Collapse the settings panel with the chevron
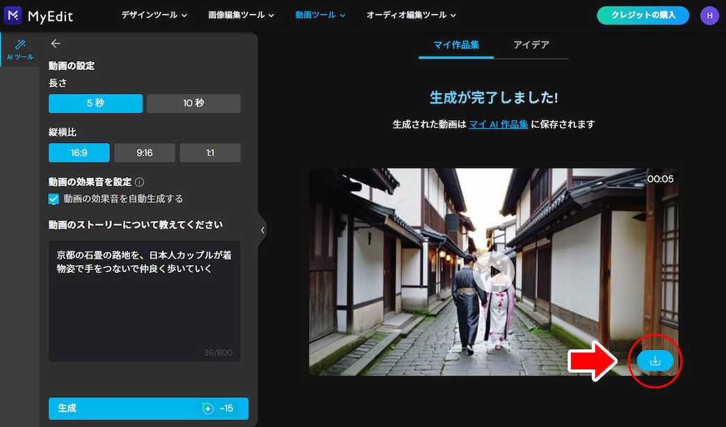The image size is (726, 427). pyautogui.click(x=262, y=229)
